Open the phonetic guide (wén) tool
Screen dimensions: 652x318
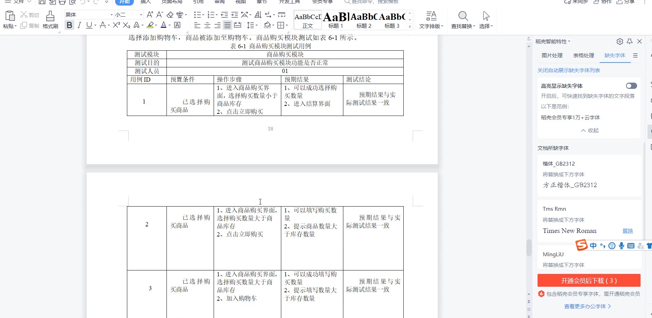(180, 15)
